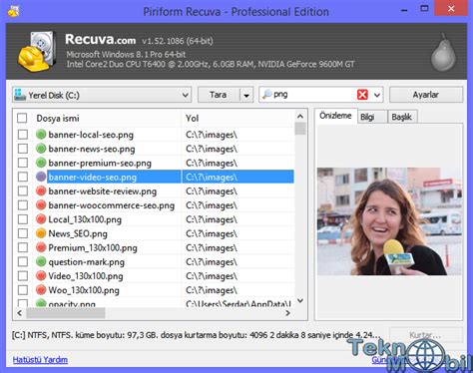Check the box for Premium_130x100.png

click(x=23, y=247)
